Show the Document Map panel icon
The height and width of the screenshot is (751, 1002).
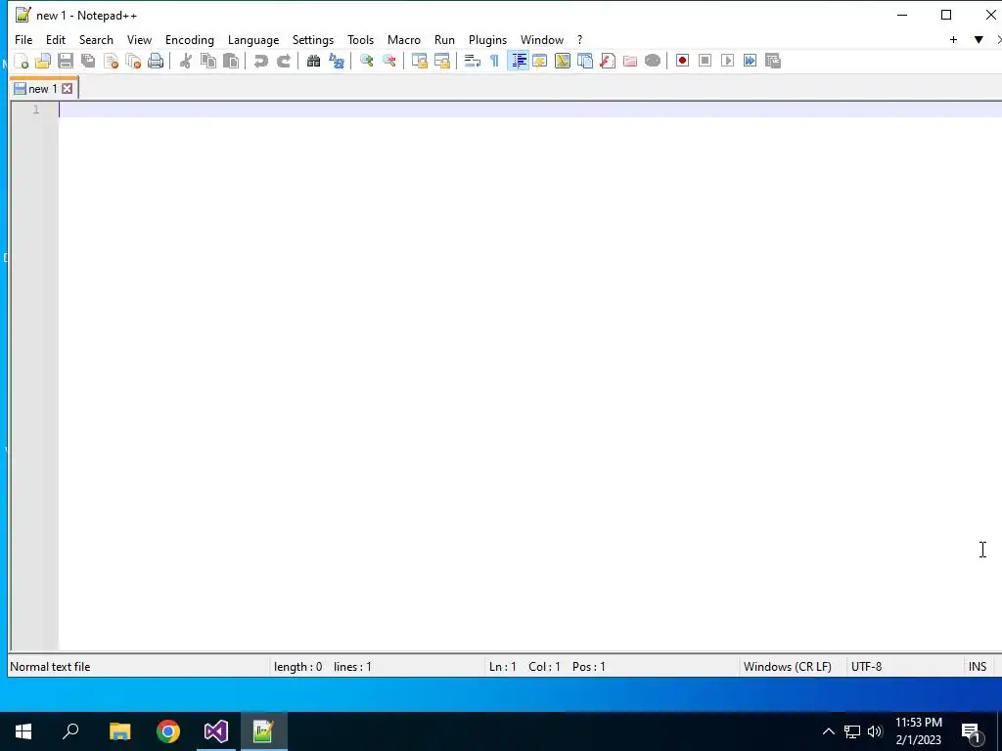point(563,61)
